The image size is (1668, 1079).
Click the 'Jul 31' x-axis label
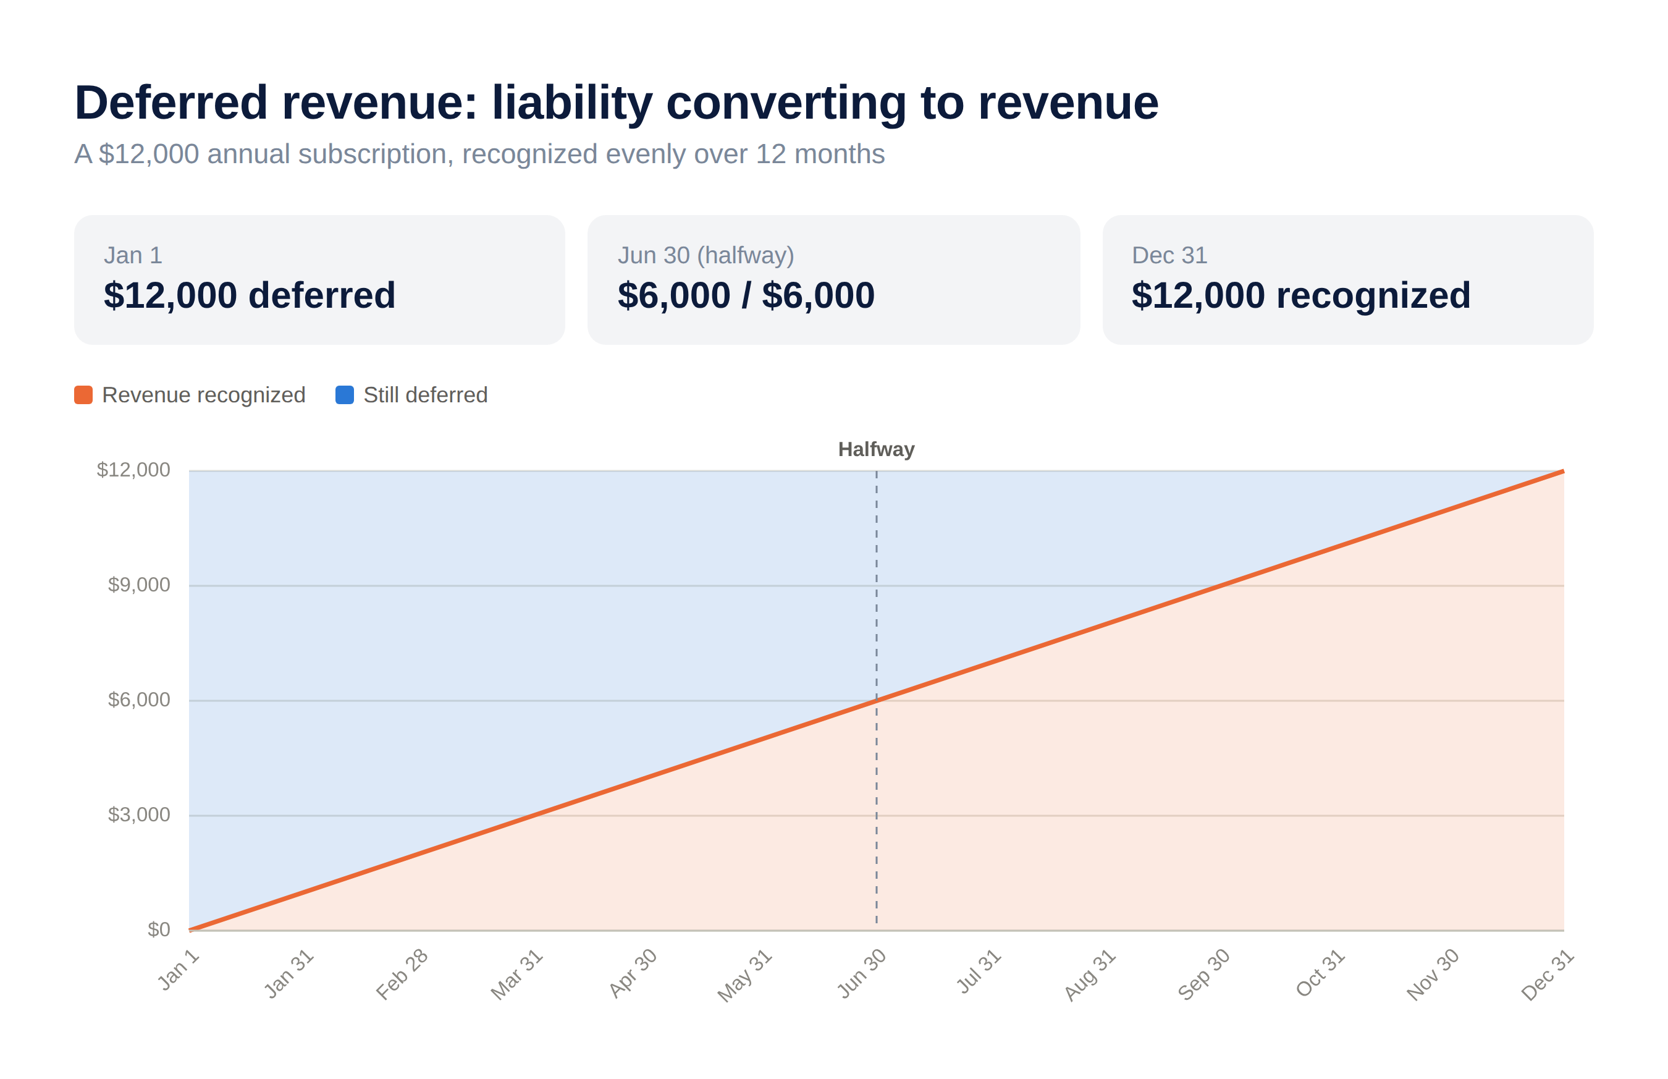pos(979,971)
